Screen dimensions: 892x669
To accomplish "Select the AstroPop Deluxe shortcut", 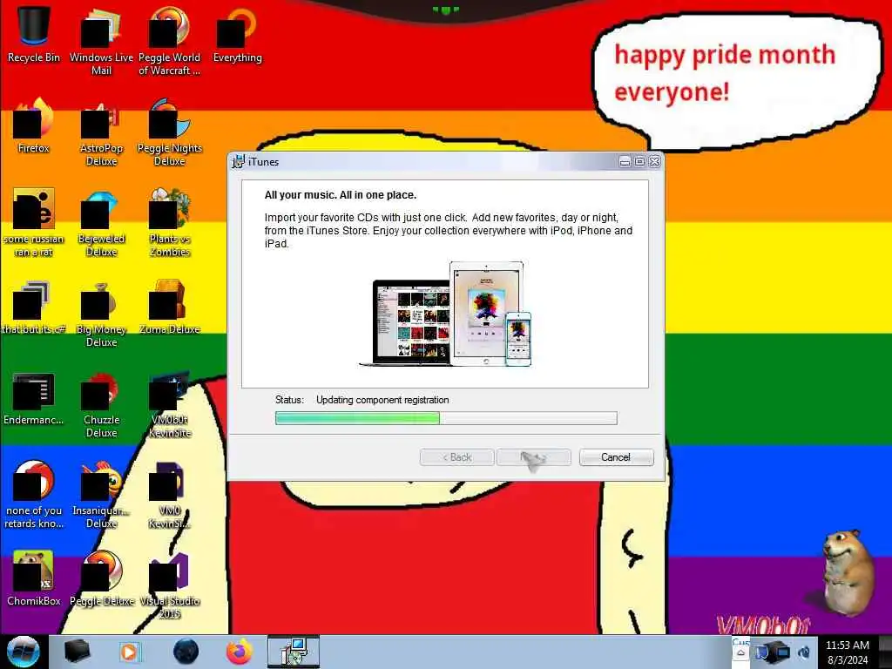I will click(x=101, y=132).
